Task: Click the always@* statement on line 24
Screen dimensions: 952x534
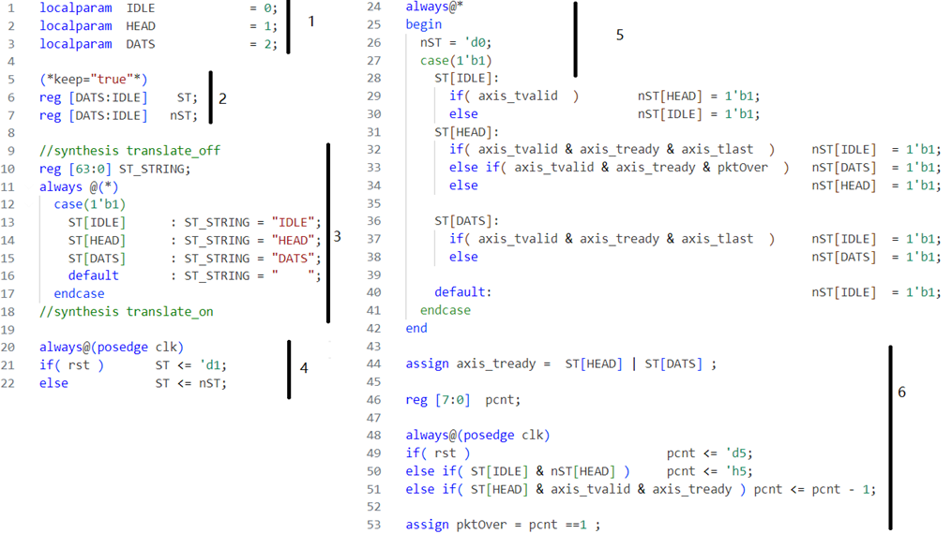Action: pyautogui.click(x=434, y=7)
